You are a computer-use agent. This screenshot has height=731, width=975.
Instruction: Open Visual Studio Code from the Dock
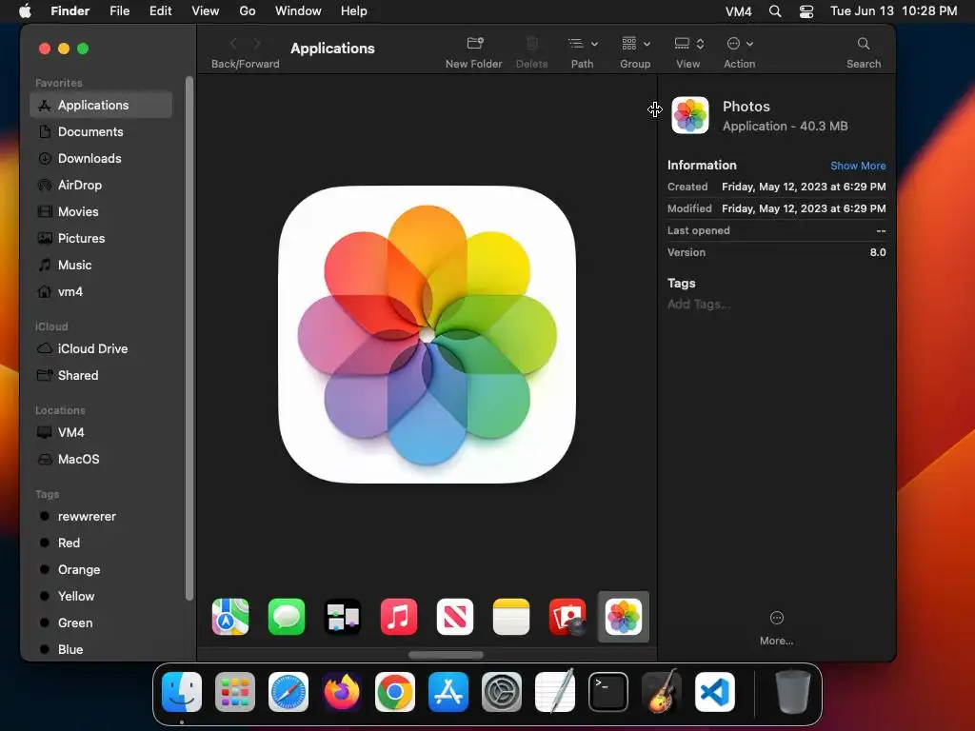pyautogui.click(x=715, y=692)
